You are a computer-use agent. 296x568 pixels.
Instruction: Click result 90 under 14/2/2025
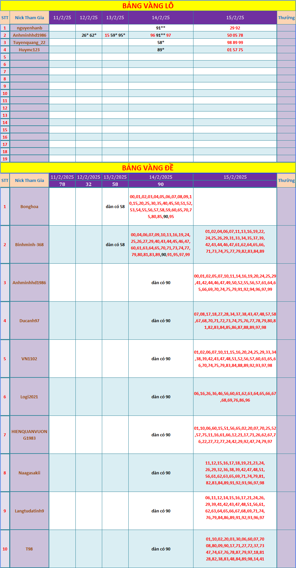161,184
